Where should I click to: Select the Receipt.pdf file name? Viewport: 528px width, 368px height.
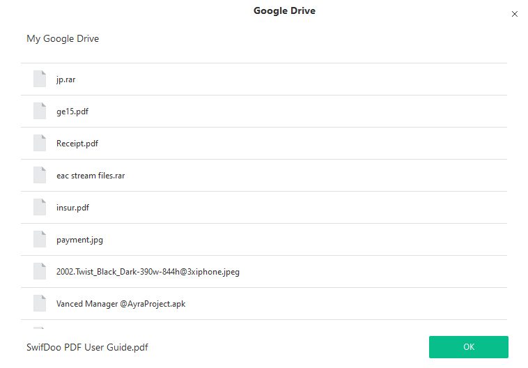pos(77,144)
